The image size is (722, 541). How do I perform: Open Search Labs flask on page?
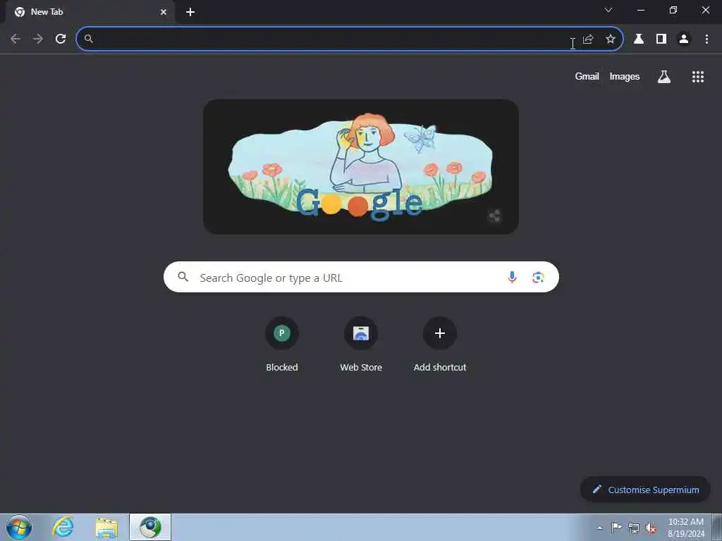(663, 76)
